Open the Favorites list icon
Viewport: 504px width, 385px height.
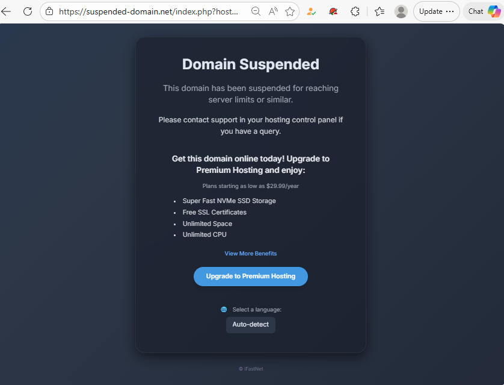(x=380, y=11)
